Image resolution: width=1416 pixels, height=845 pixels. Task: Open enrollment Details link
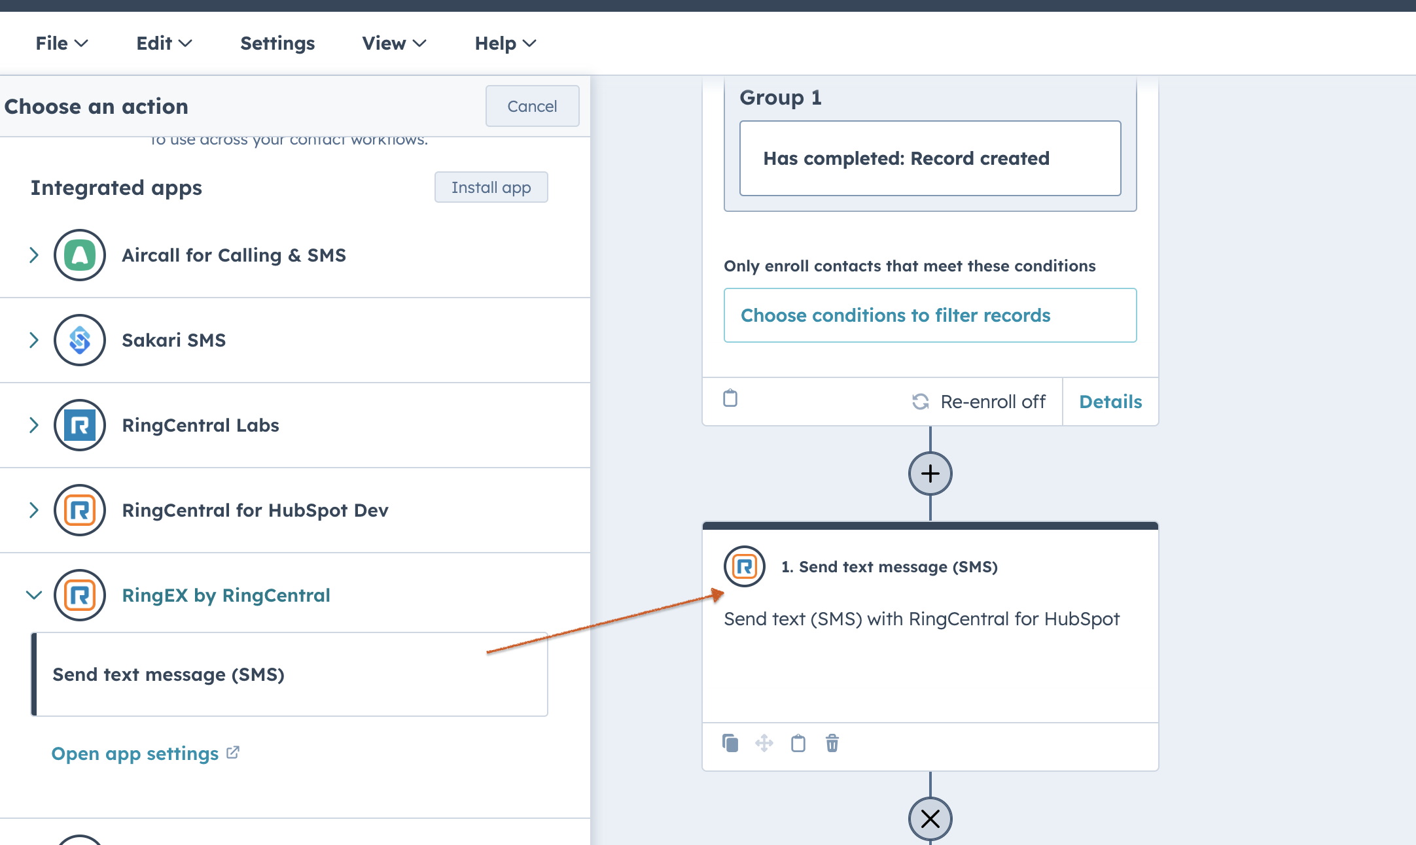pos(1110,402)
